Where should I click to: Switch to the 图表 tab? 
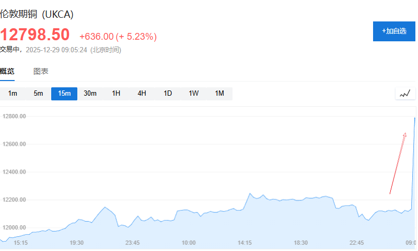[x=41, y=71]
